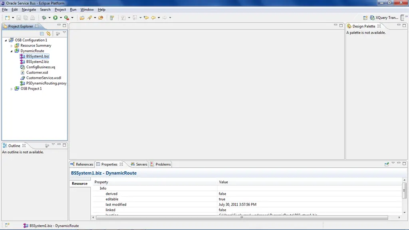Open the Help menu
The height and width of the screenshot is (230, 409).
pos(101,10)
